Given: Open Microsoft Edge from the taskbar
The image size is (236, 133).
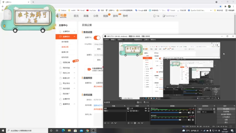Looking at the screenshot, I should tap(63, 130).
